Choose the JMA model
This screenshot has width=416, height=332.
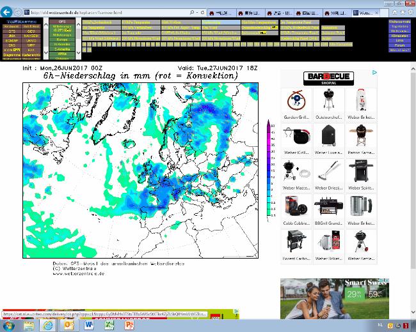click(12, 36)
